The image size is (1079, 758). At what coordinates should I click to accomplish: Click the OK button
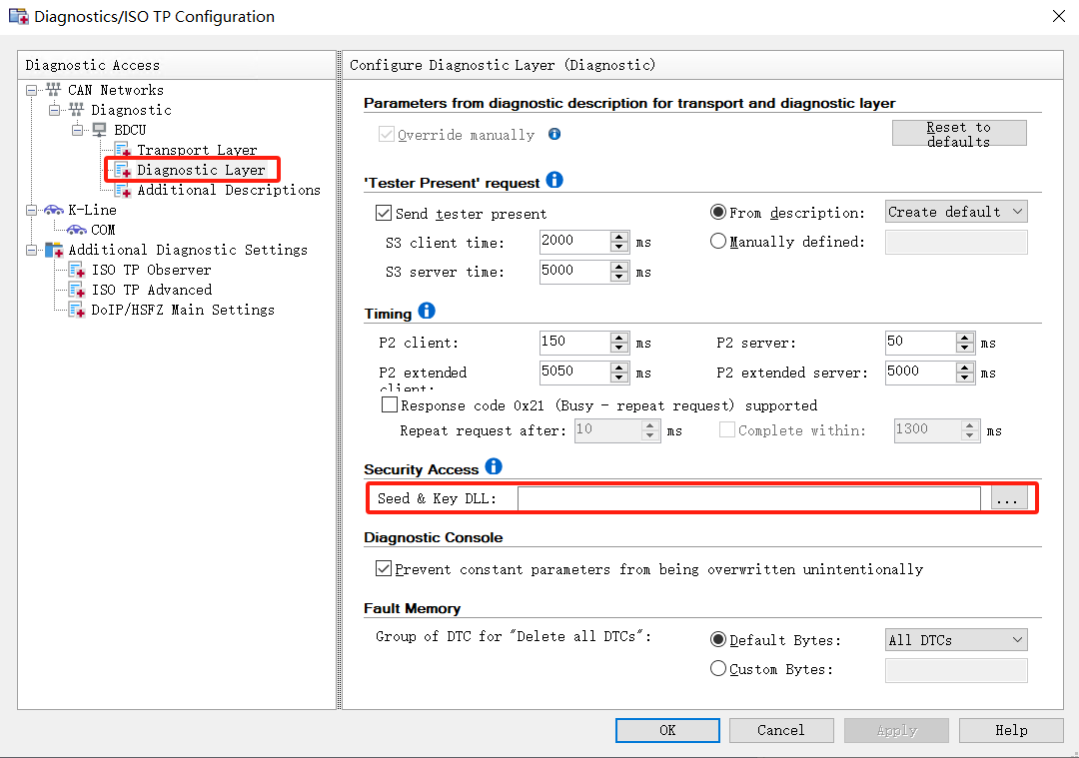(x=667, y=730)
